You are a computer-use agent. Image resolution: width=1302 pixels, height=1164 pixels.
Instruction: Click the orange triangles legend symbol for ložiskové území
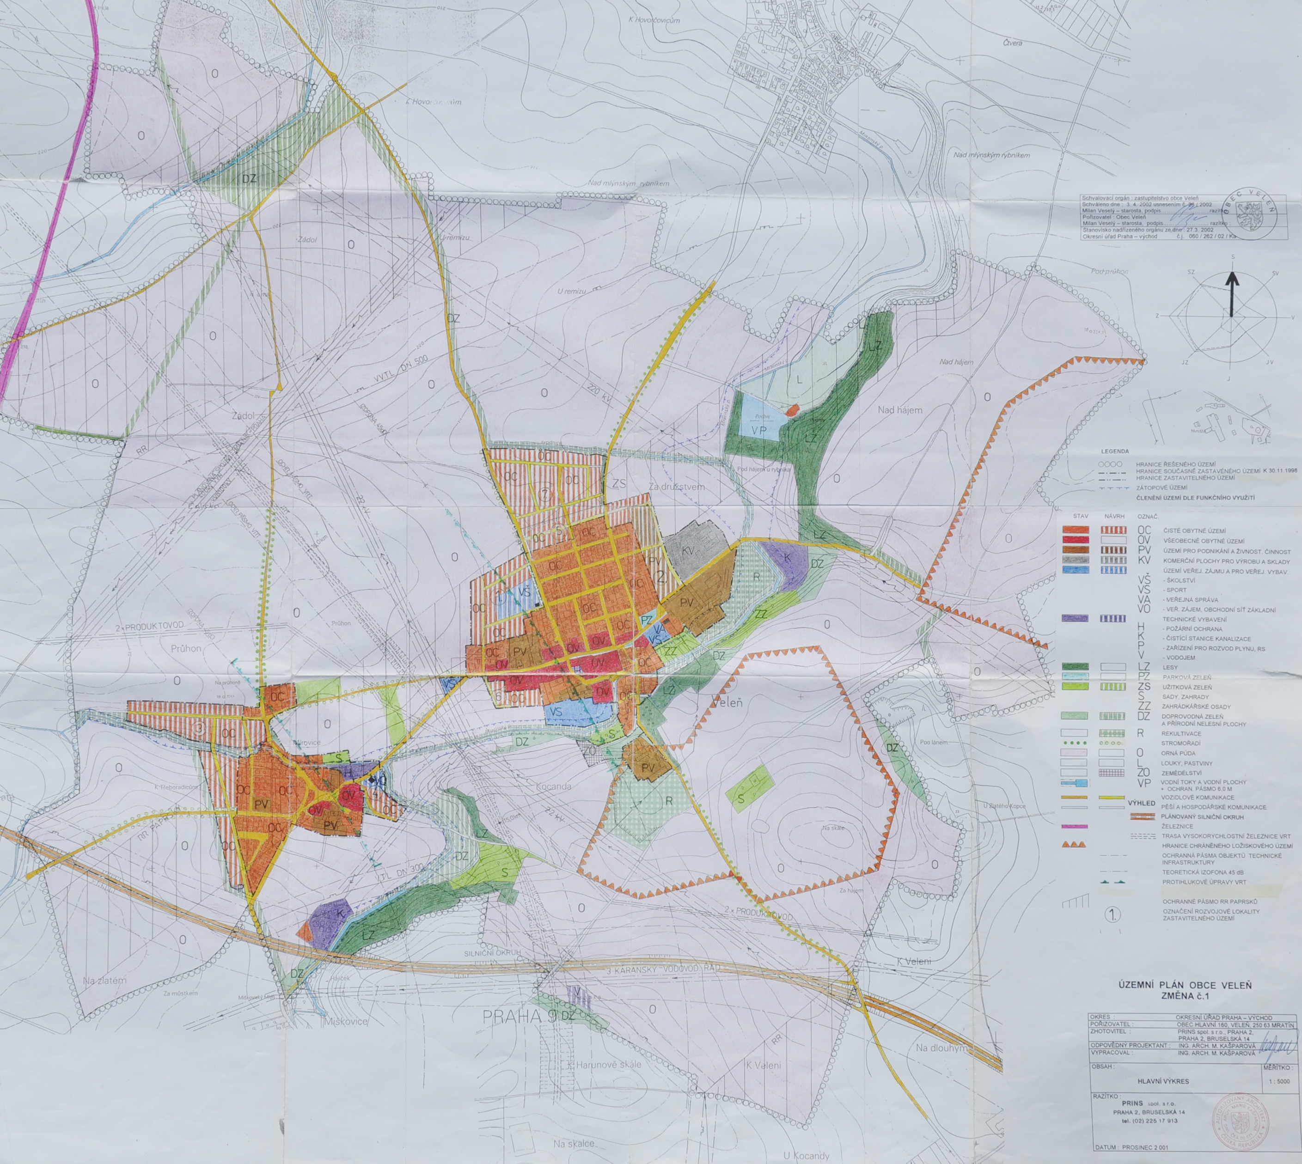1074,845
